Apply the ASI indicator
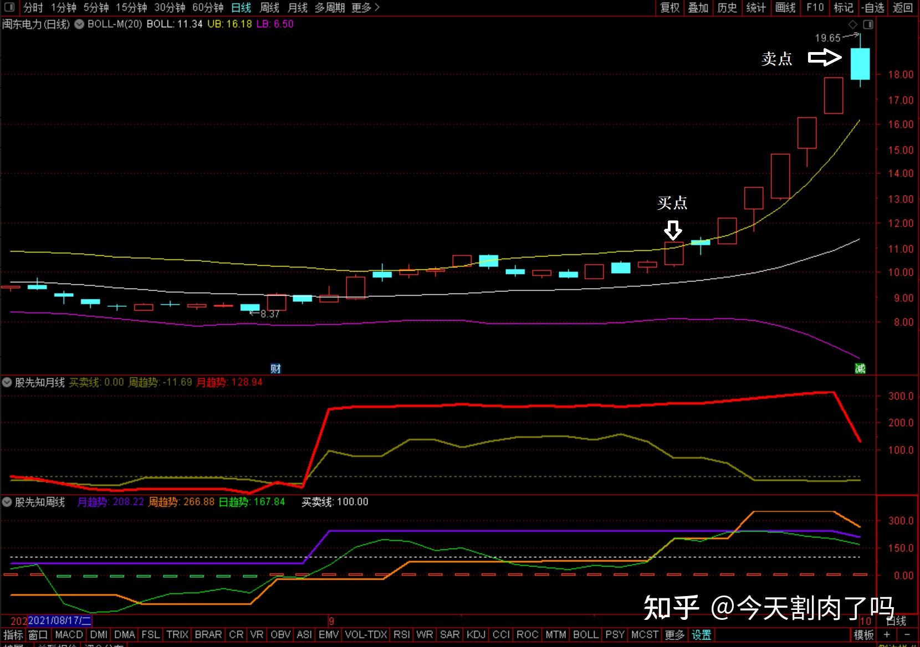Screen dimensions: 920x647 [x=304, y=635]
